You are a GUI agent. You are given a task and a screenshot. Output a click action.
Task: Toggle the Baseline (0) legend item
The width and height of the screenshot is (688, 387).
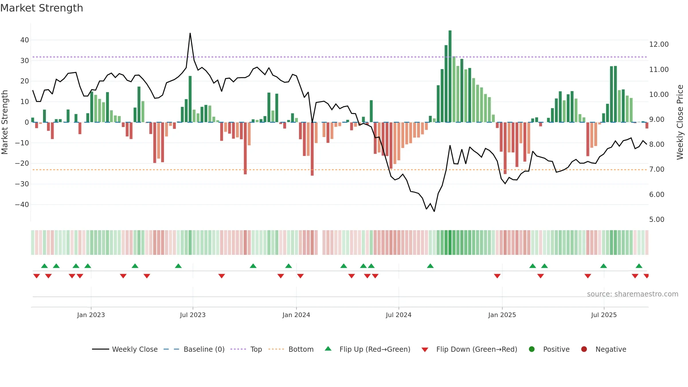194,349
